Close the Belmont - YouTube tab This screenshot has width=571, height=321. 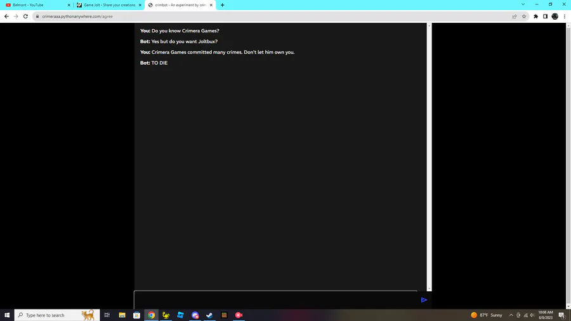[69, 5]
